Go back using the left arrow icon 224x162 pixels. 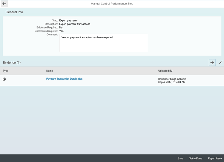tap(4, 4)
